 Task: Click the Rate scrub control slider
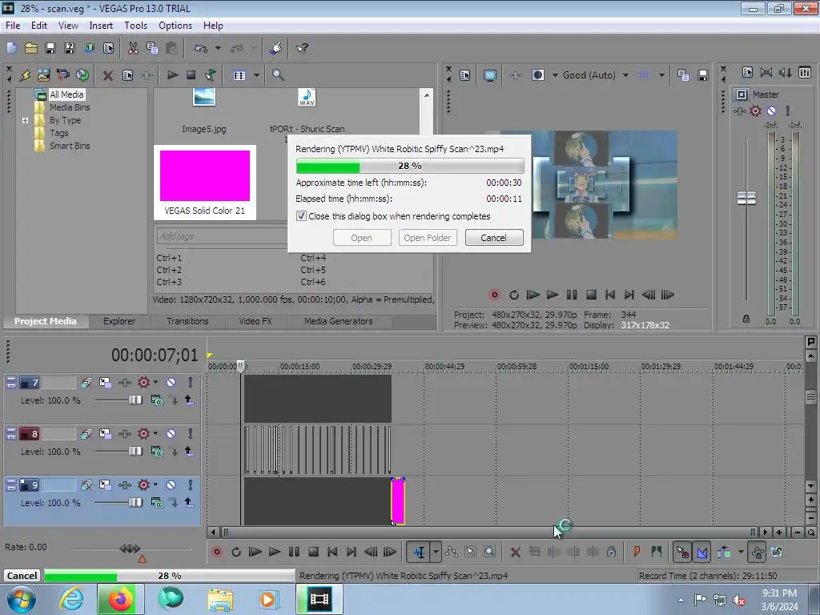[x=130, y=548]
